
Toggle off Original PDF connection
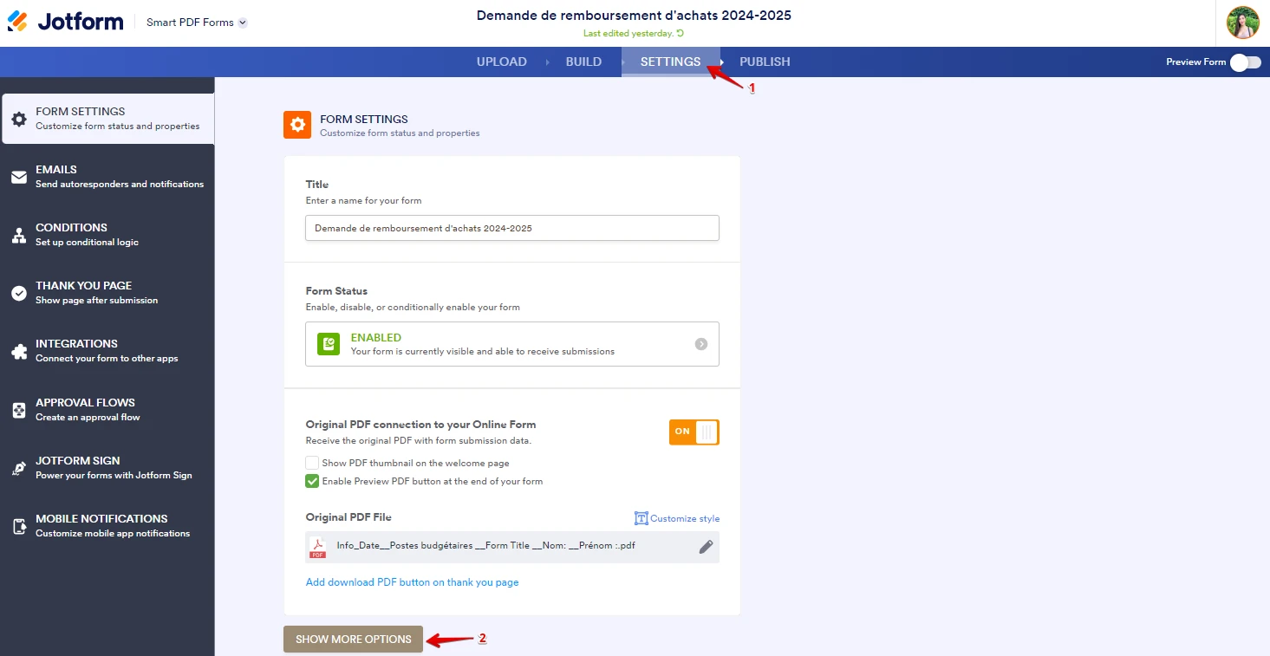click(x=694, y=432)
